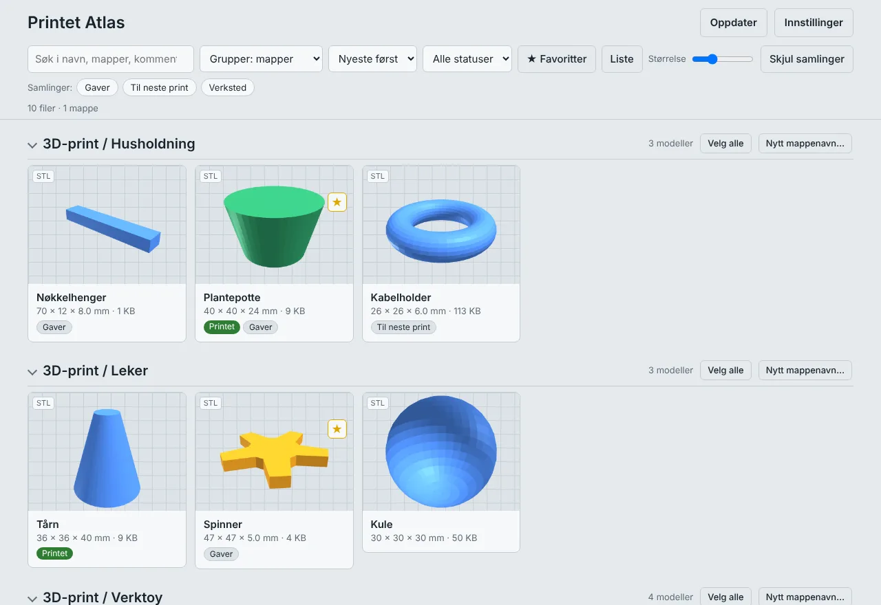Open the Tårn cone preview

tap(107, 452)
